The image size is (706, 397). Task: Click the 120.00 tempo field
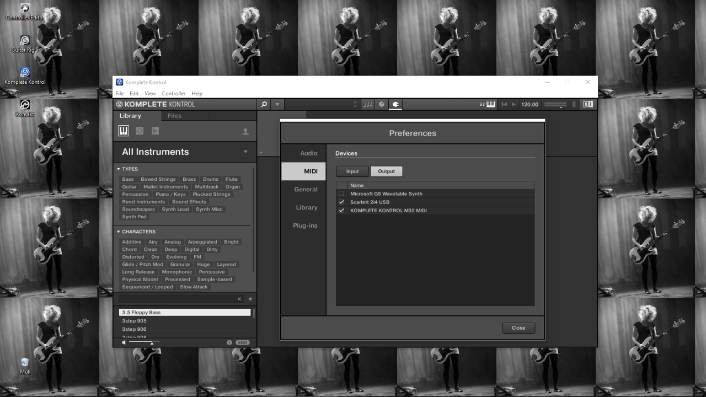pos(529,104)
